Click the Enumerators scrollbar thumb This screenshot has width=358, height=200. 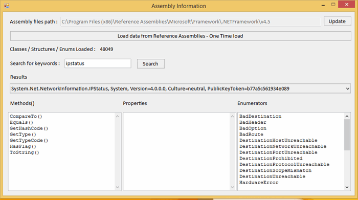click(x=347, y=135)
